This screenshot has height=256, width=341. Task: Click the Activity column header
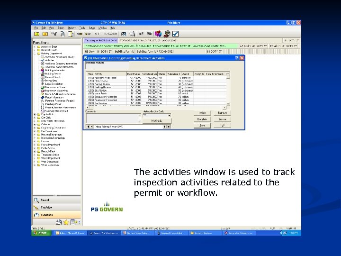110,74
